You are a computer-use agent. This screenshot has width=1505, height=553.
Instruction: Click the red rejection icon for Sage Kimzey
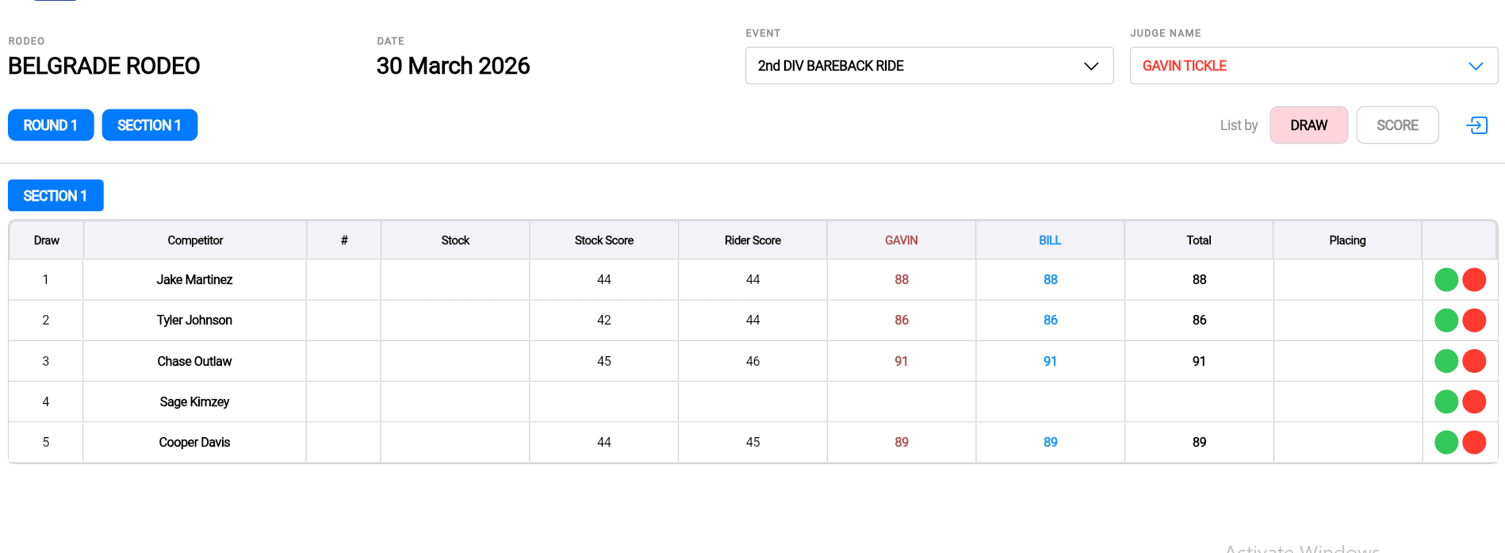pos(1474,401)
